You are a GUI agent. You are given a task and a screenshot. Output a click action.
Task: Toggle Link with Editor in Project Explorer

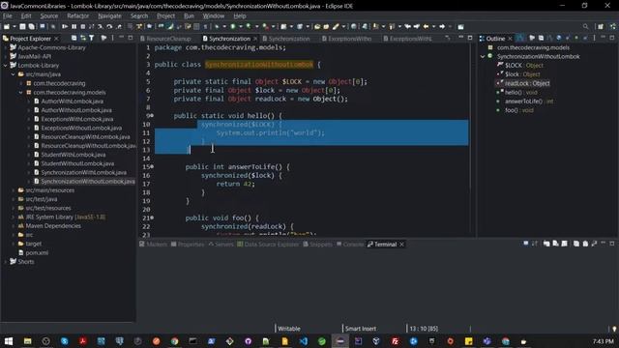point(83,38)
